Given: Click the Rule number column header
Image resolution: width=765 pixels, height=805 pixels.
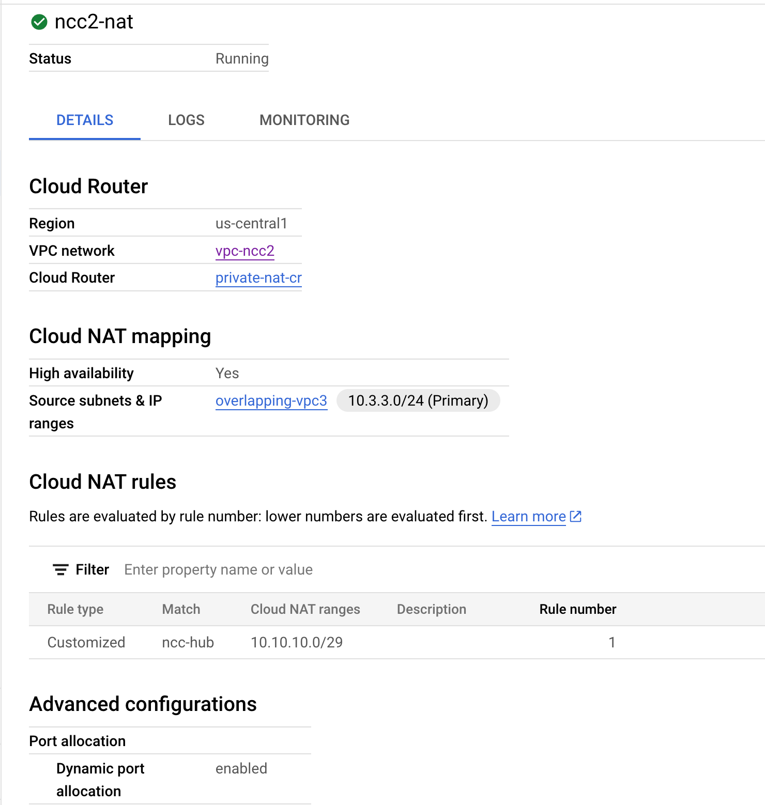Looking at the screenshot, I should [577, 609].
